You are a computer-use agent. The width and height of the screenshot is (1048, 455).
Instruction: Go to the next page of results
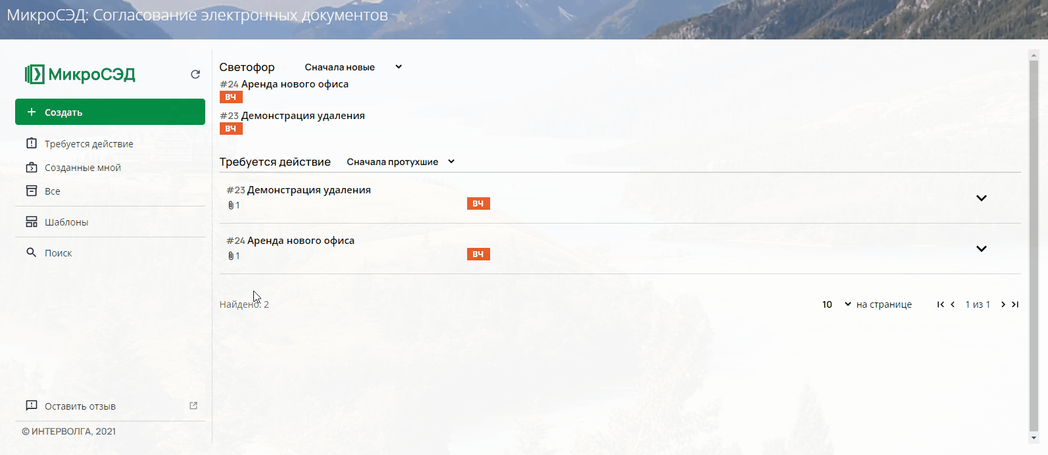pos(1003,304)
